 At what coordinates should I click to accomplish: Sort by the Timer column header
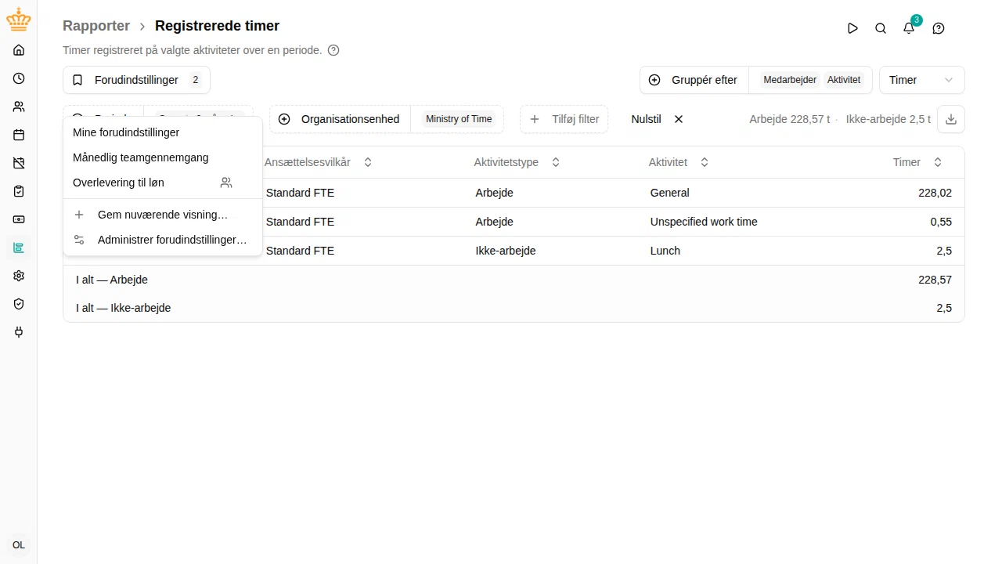(x=917, y=162)
